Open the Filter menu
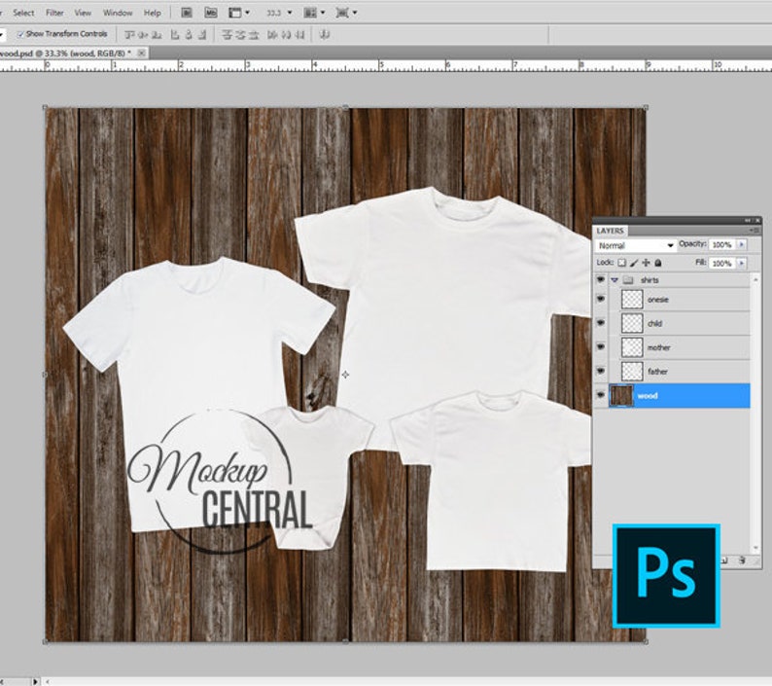772x686 pixels. (x=54, y=13)
